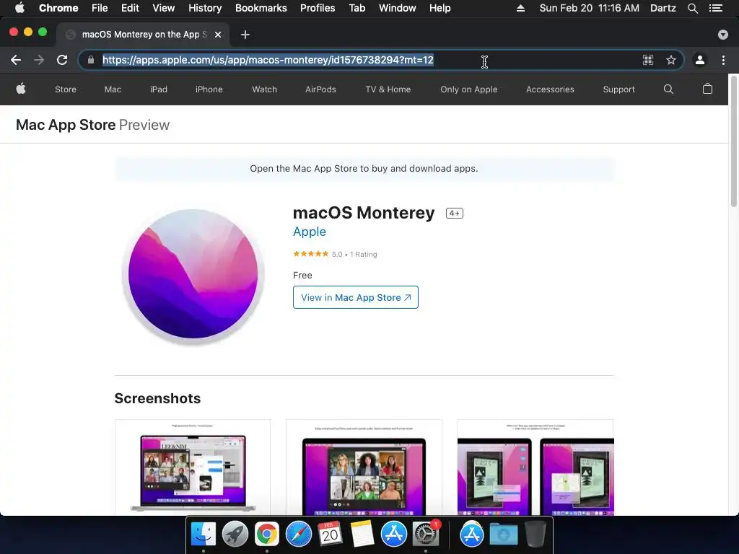This screenshot has width=739, height=554.
Task: Open the View menu
Action: point(163,8)
